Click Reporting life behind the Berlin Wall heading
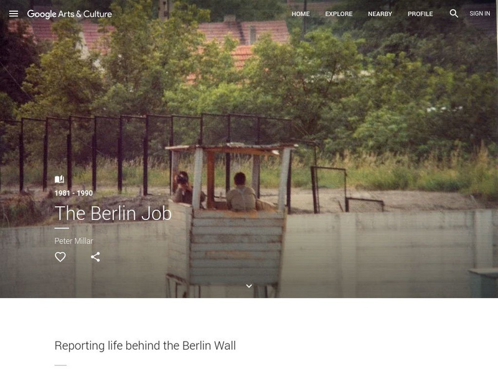 click(145, 345)
